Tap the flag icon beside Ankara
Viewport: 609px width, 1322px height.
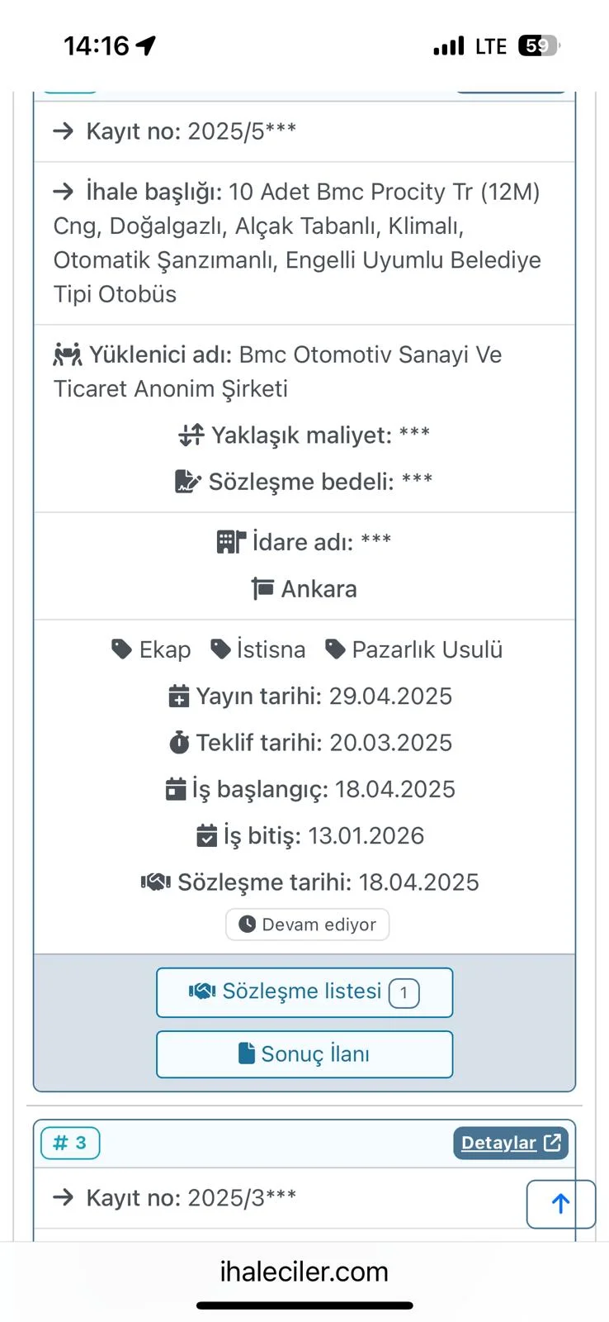pyautogui.click(x=262, y=589)
